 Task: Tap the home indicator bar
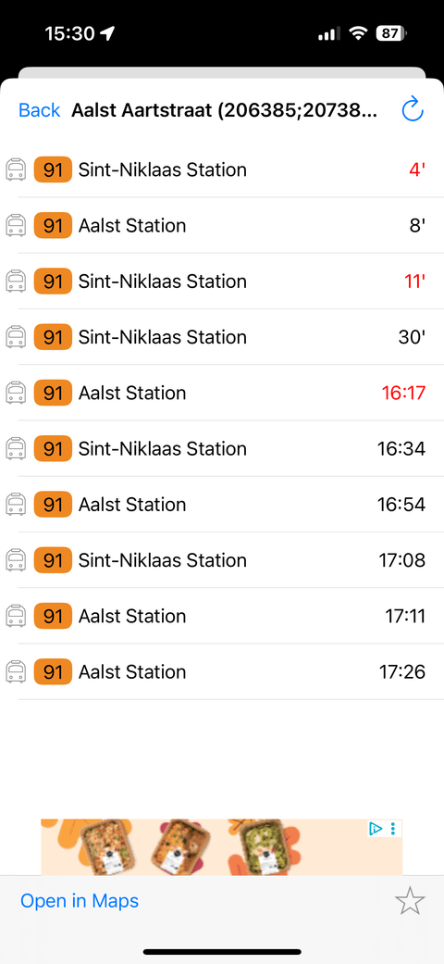pos(222,952)
